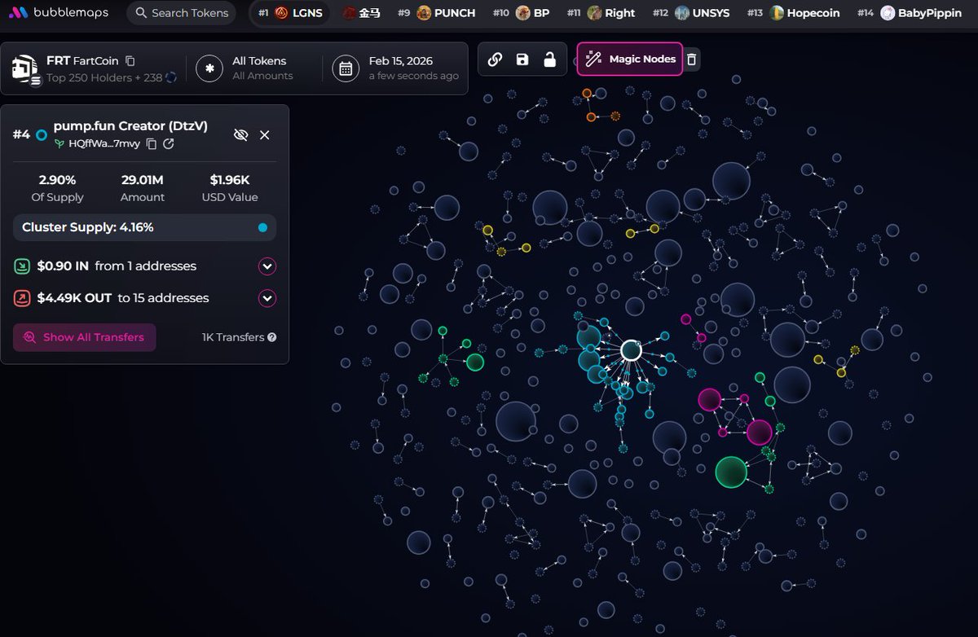The width and height of the screenshot is (978, 637).
Task: Click the 'a few seconds ago' timestamp
Action: pos(414,77)
